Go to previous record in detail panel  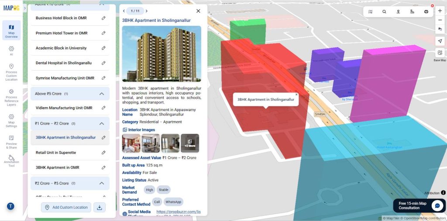124,11
